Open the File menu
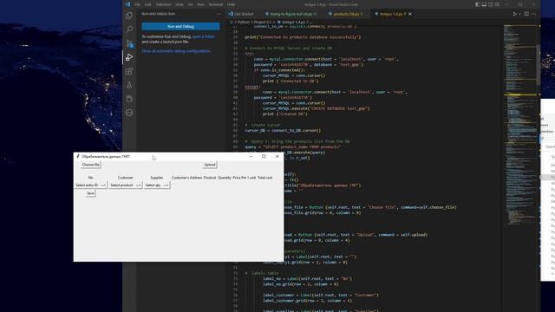The height and width of the screenshot is (312, 555). pyautogui.click(x=137, y=4)
